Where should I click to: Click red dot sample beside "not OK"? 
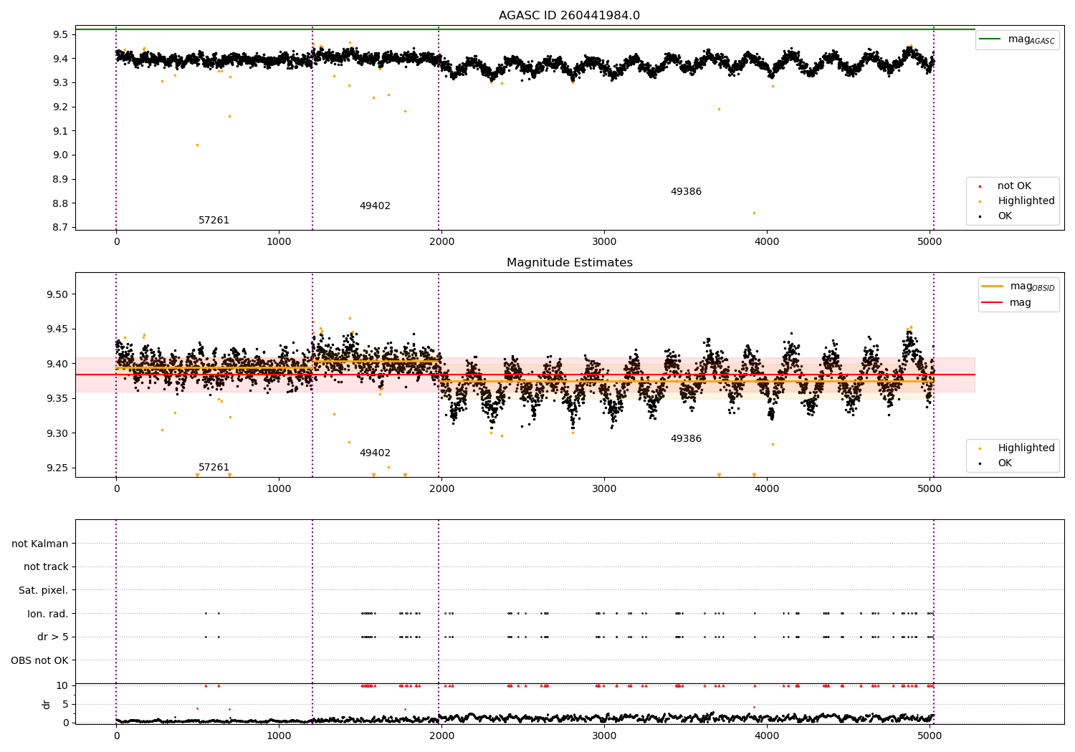click(x=980, y=186)
